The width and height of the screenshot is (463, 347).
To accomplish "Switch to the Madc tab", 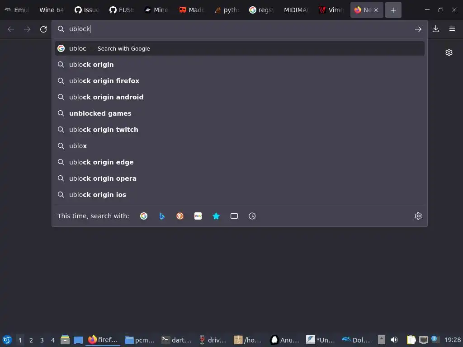I will [191, 10].
